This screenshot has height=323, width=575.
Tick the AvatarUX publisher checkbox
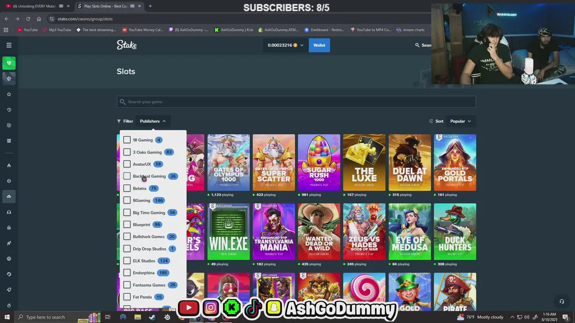127,164
